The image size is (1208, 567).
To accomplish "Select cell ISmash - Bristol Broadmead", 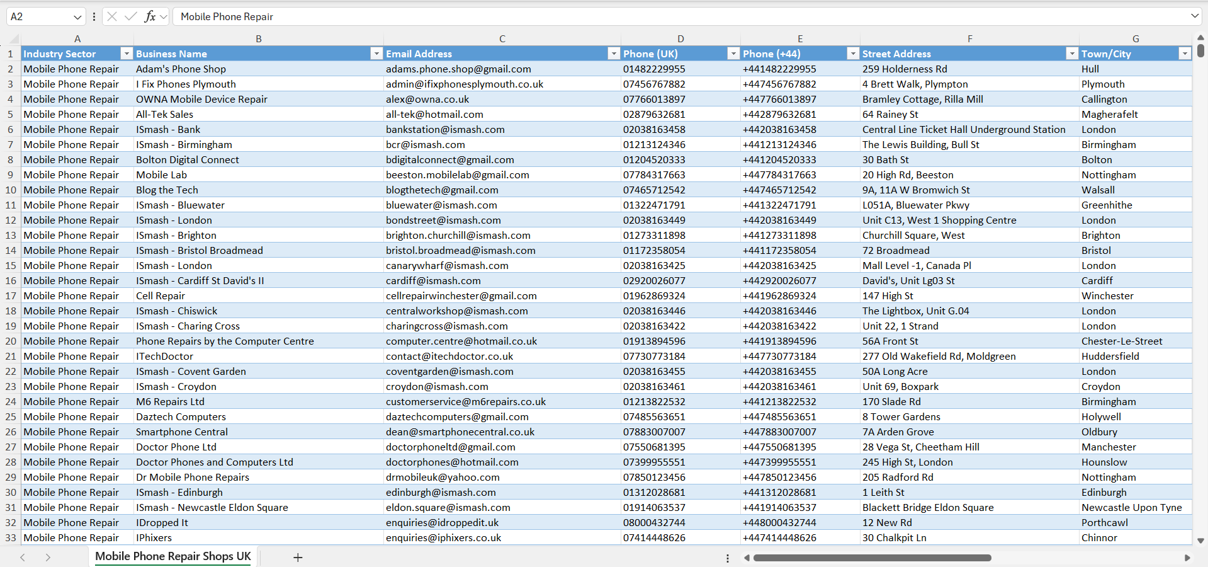I will (x=259, y=250).
